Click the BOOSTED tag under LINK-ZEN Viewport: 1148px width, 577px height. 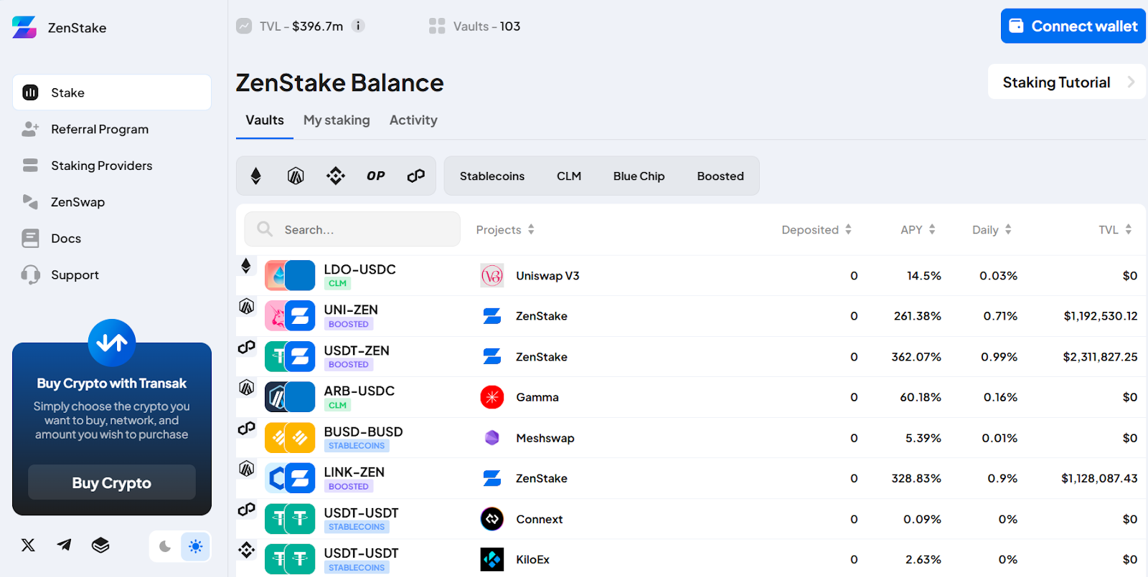pos(349,487)
